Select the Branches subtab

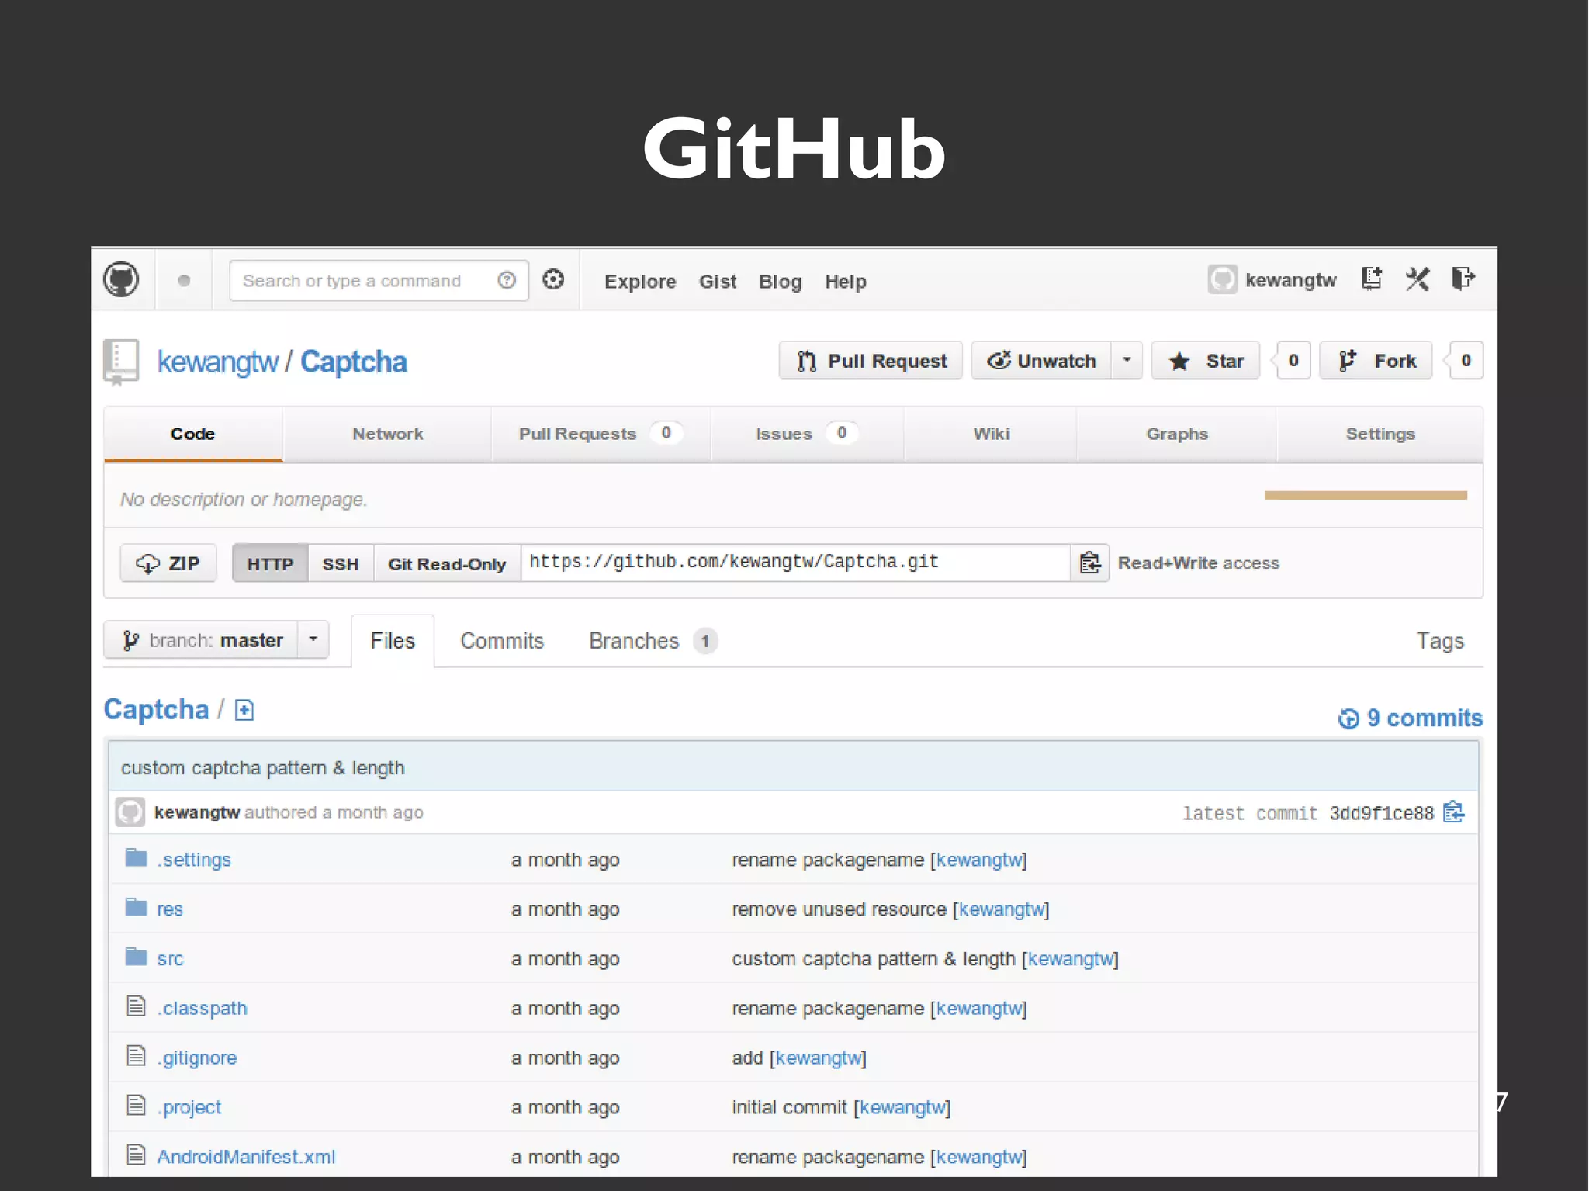(x=653, y=641)
